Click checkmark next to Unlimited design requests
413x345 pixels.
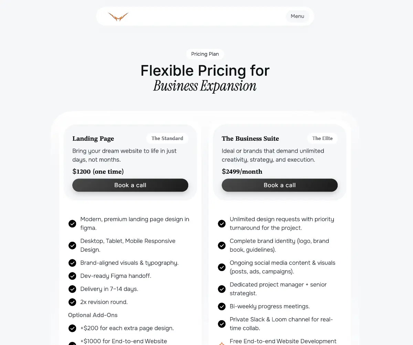coord(222,224)
